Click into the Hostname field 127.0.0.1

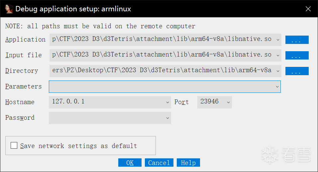[106, 102]
